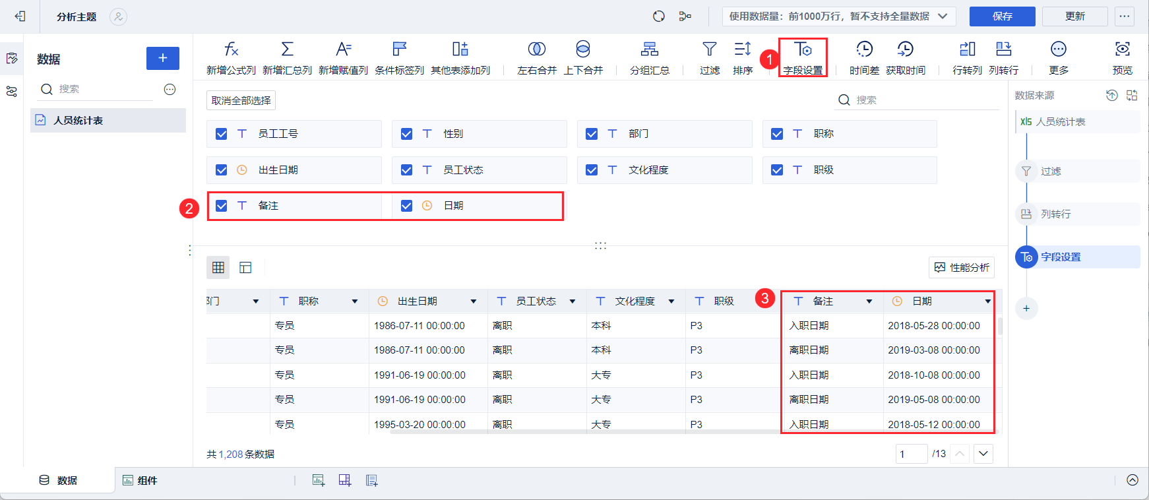Open the 职称 column header dropdown arrow
The height and width of the screenshot is (500, 1149).
[355, 301]
